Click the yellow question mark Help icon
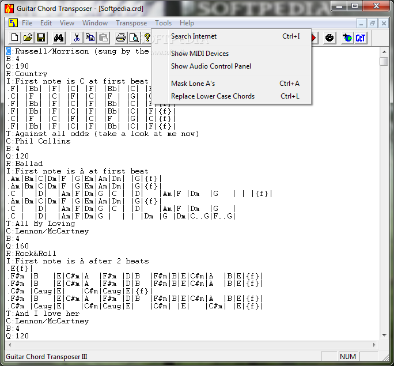394x366 pixels. 147,38
